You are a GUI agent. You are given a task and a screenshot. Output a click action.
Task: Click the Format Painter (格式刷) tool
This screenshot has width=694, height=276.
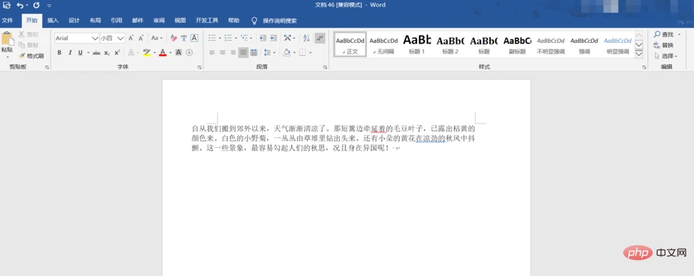(x=31, y=56)
